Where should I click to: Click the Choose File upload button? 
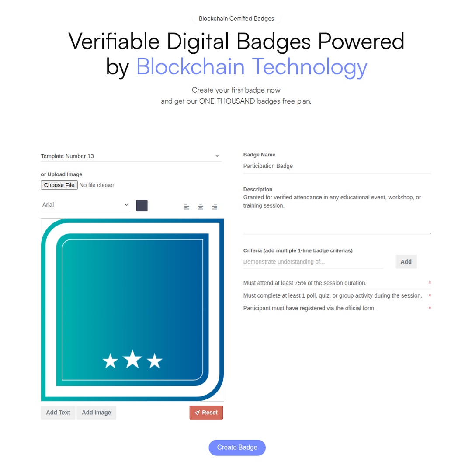(59, 185)
